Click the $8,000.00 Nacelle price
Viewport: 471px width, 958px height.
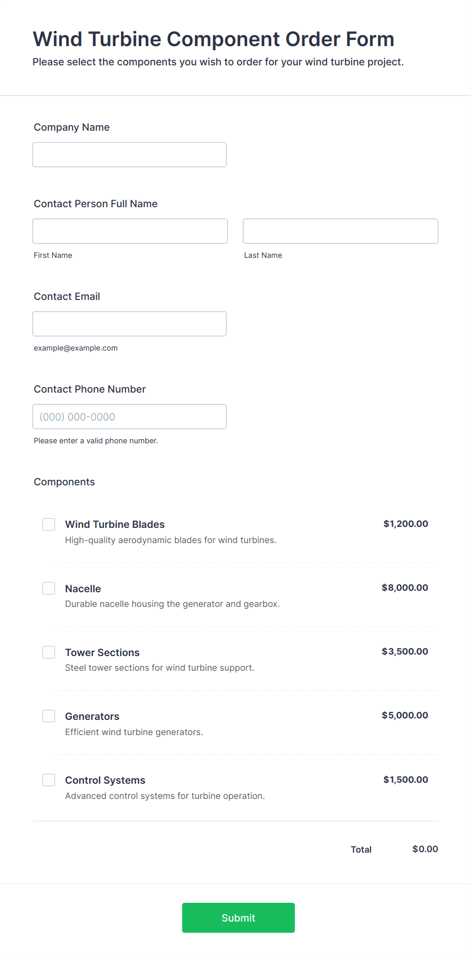tap(405, 588)
